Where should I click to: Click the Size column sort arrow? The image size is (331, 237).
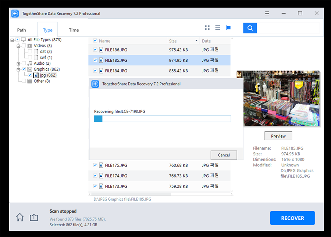196,40
